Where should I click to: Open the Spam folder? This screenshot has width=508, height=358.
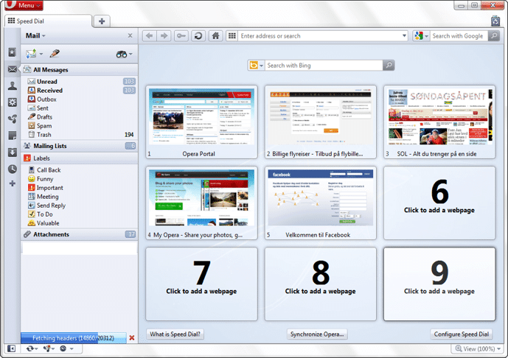point(81,125)
